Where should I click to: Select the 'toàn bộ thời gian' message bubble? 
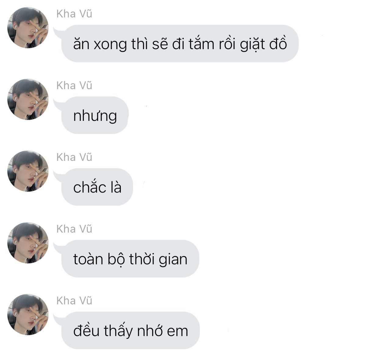click(130, 259)
